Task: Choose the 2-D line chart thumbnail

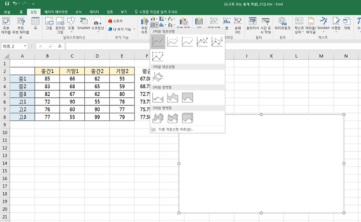Action: tap(158, 42)
